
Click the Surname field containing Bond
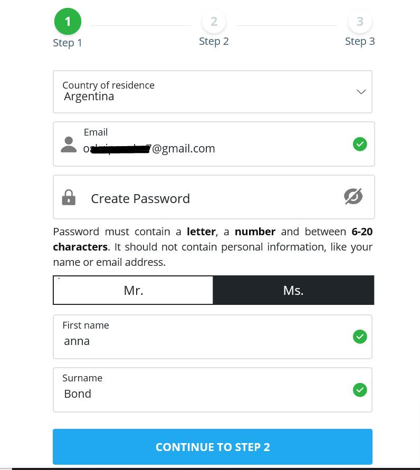point(213,390)
